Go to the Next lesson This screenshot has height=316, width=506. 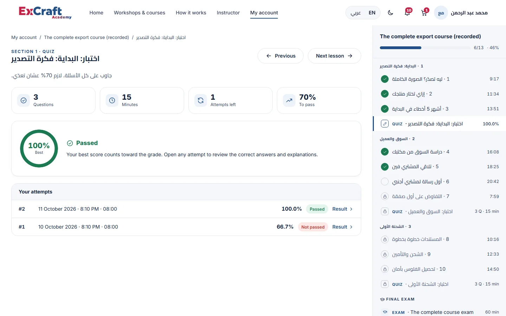coord(334,56)
